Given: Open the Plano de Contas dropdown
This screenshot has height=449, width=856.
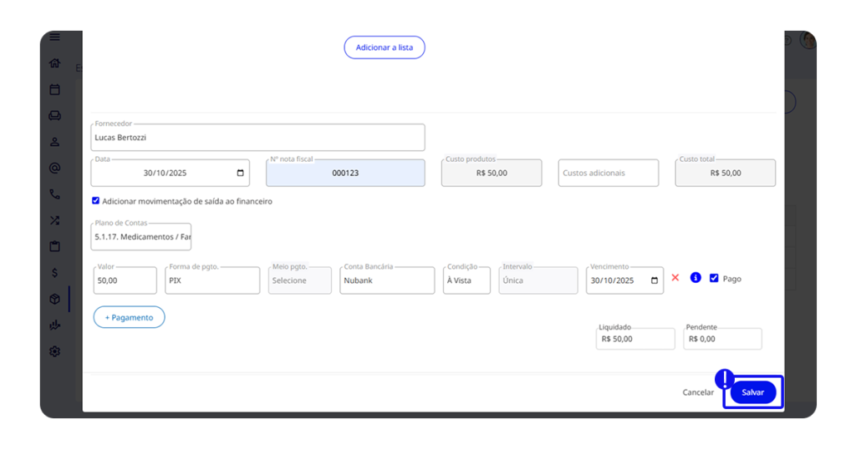Looking at the screenshot, I should click(141, 237).
